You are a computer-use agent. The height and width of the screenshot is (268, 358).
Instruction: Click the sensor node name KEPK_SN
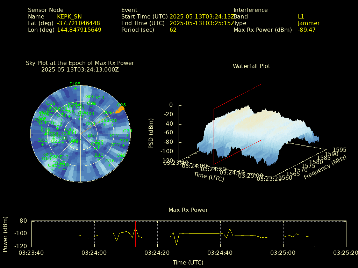[69, 16]
